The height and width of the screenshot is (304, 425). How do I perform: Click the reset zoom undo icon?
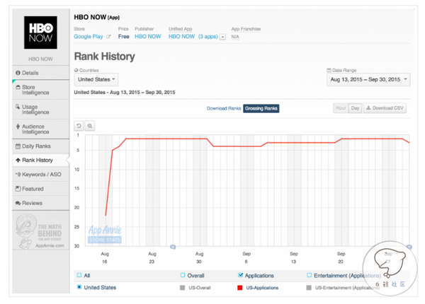79,126
